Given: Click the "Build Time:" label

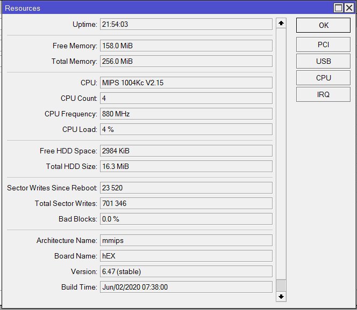Looking at the screenshot, I should [79, 287].
